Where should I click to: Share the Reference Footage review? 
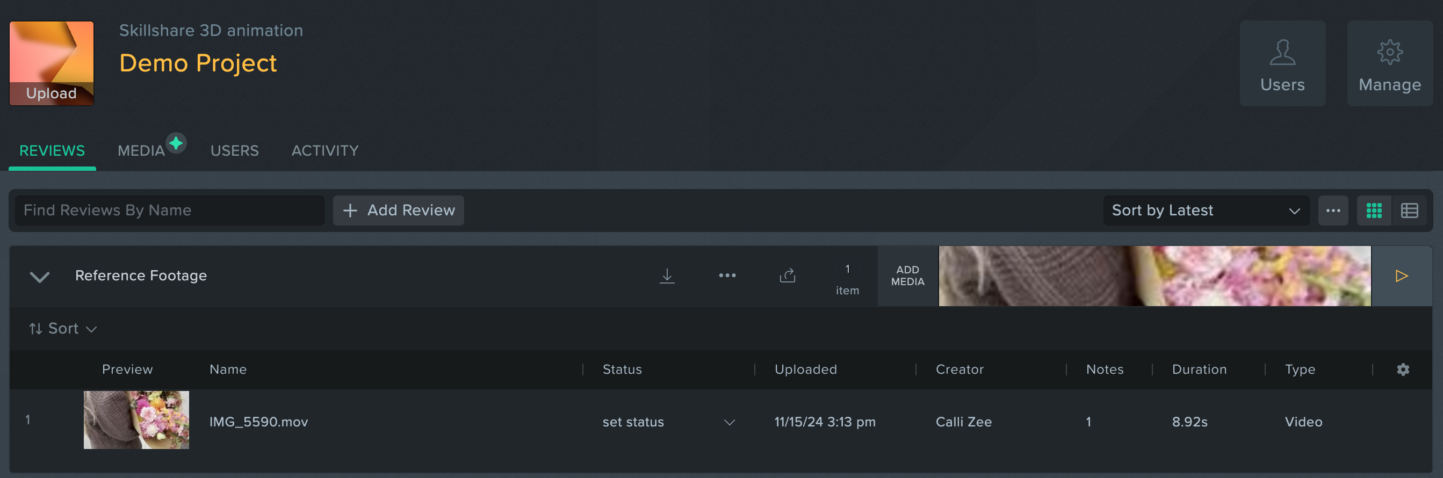[x=788, y=276]
